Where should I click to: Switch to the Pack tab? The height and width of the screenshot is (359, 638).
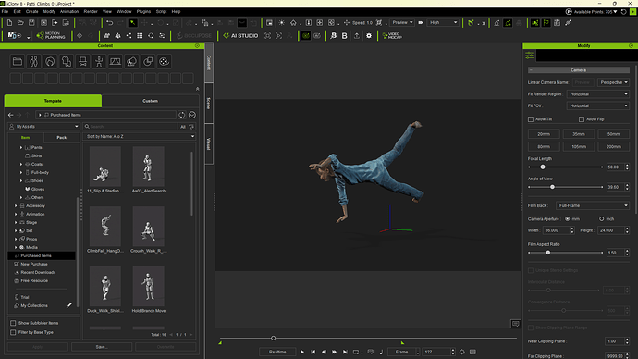61,138
